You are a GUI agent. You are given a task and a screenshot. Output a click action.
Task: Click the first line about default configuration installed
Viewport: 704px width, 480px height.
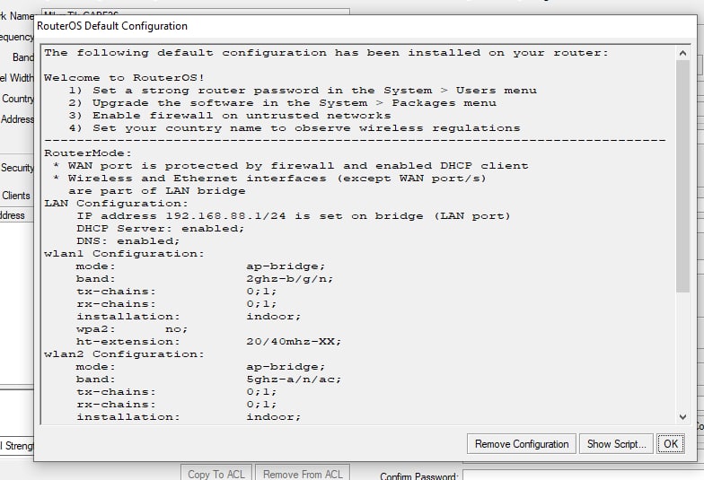click(327, 52)
